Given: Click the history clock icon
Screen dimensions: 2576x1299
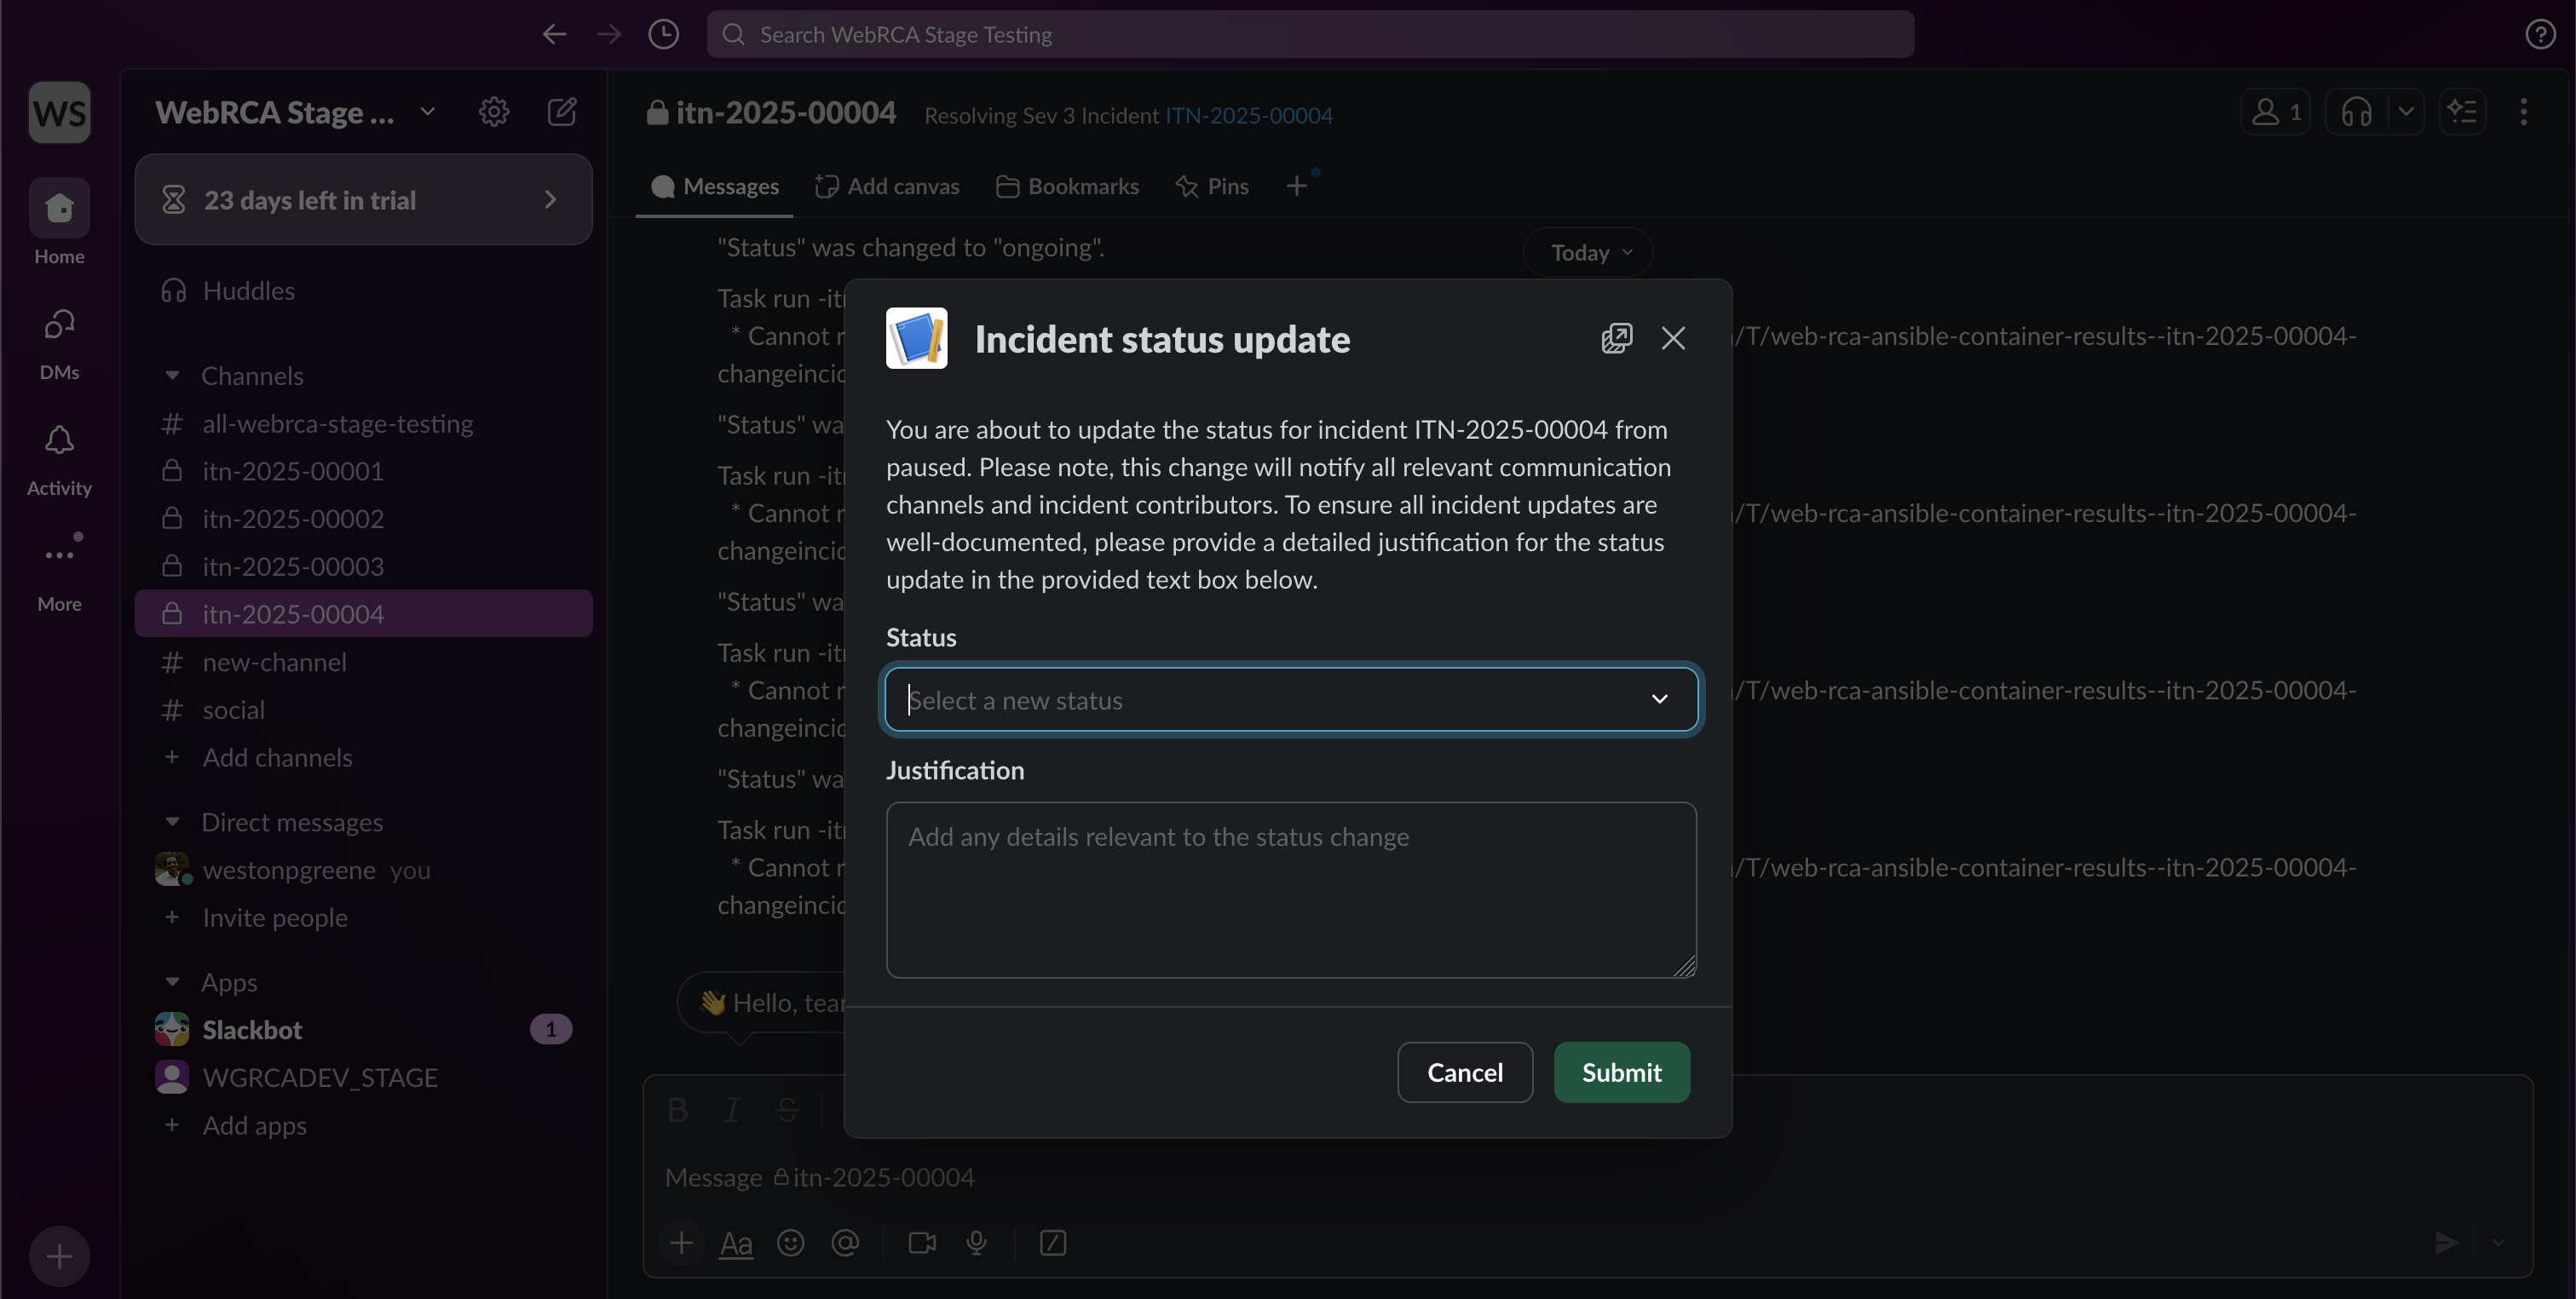Looking at the screenshot, I should (x=663, y=34).
